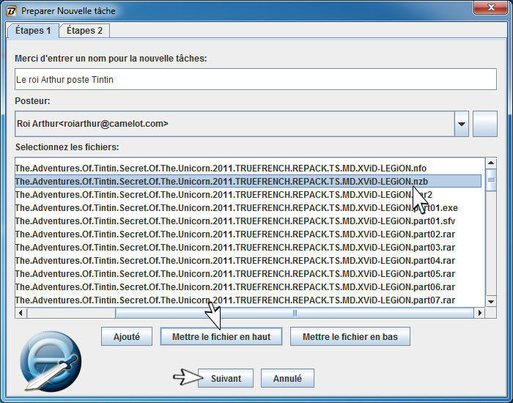Select the file ending in part06.rar
The image size is (513, 403).
[248, 287]
